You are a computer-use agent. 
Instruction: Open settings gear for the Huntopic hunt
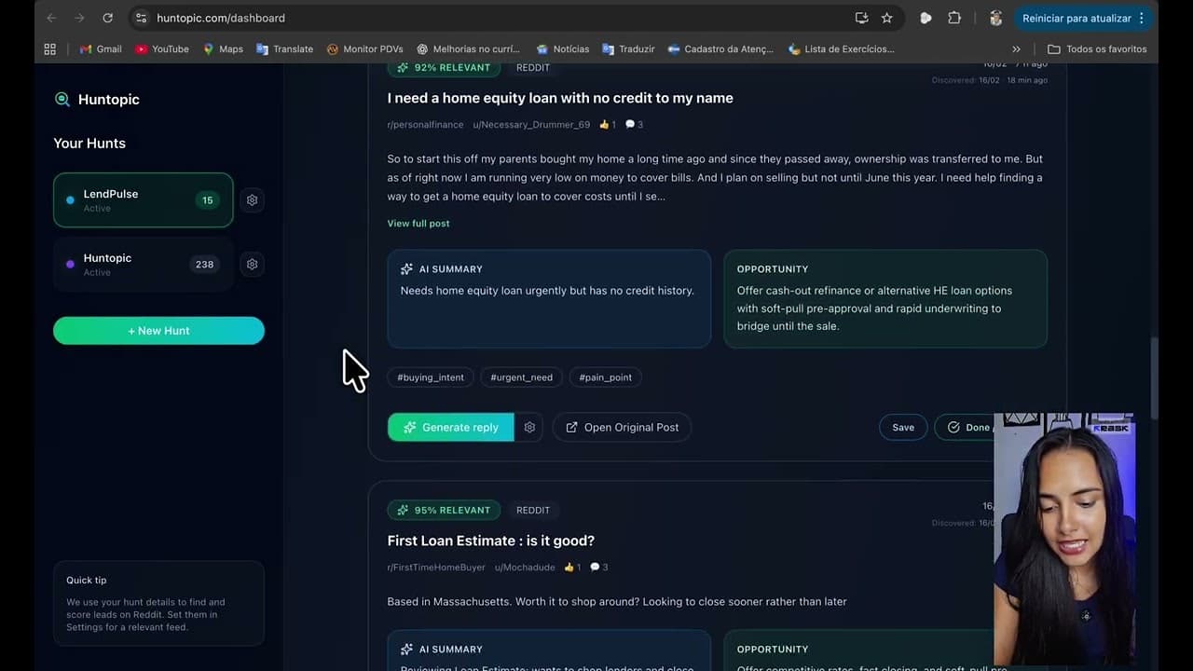click(x=252, y=264)
